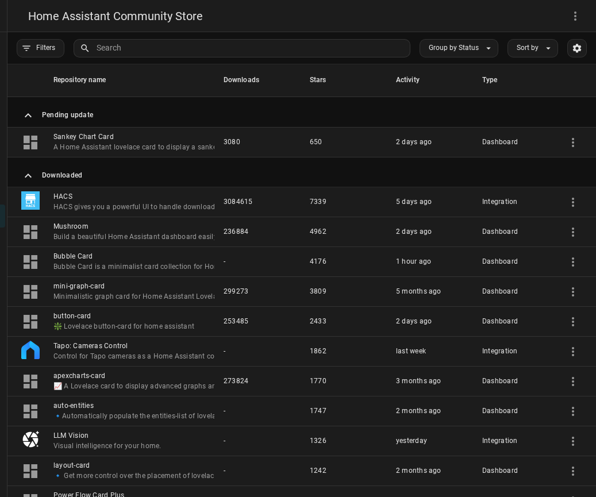596x497 pixels.
Task: Open the three-dot menu for LLM Vision
Action: 573,441
